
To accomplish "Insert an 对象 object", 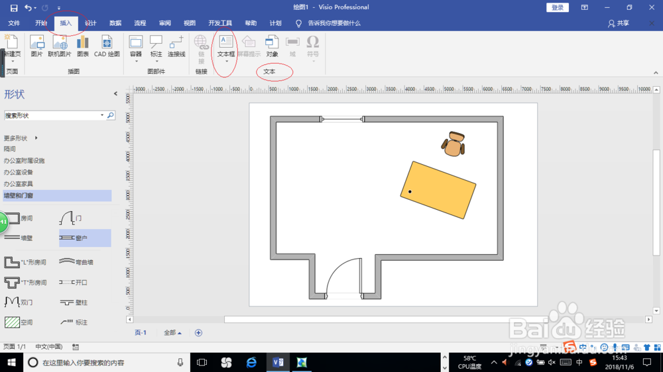I will click(272, 46).
